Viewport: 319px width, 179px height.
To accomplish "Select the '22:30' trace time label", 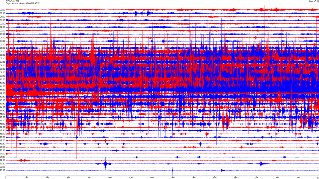I will pyautogui.click(x=2, y=163).
